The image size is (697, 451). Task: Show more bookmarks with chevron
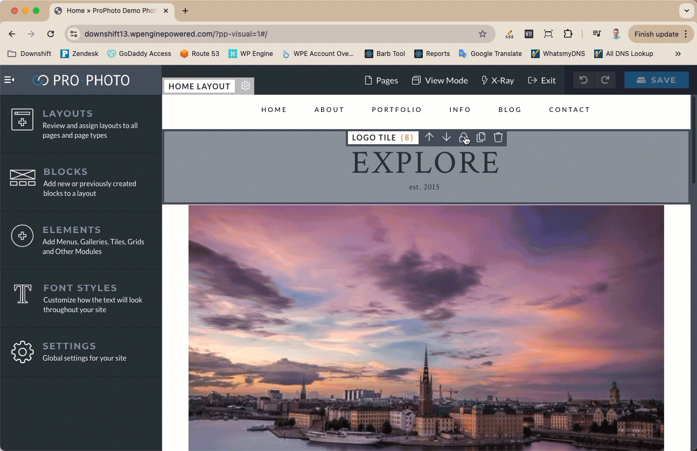(678, 53)
